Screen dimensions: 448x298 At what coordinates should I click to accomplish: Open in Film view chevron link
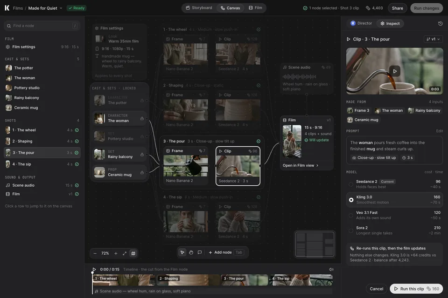301,165
